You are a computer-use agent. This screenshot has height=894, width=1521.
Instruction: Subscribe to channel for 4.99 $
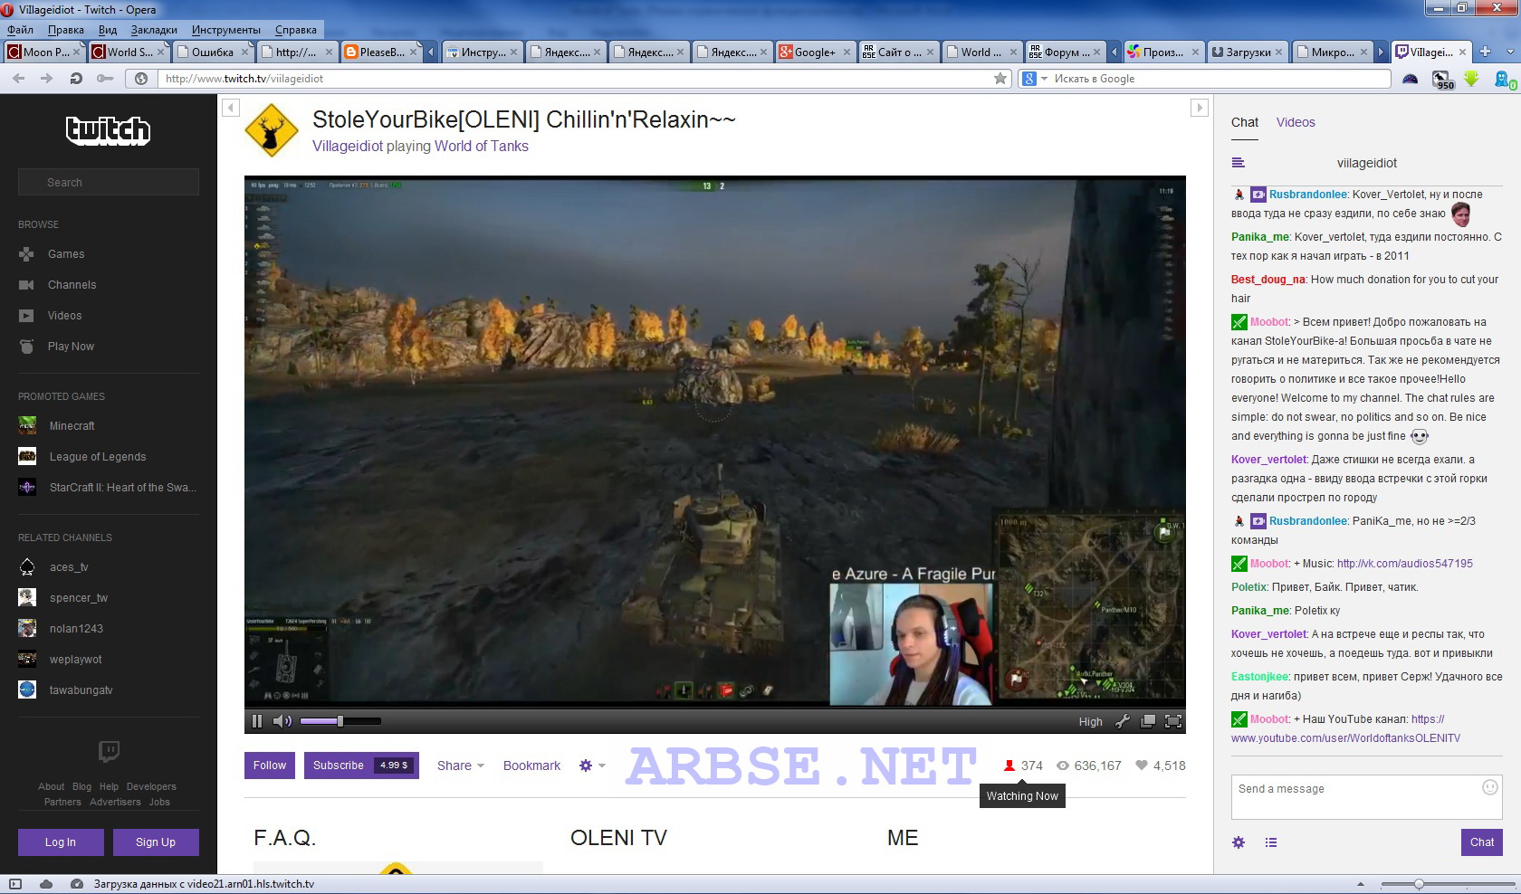[x=361, y=766]
